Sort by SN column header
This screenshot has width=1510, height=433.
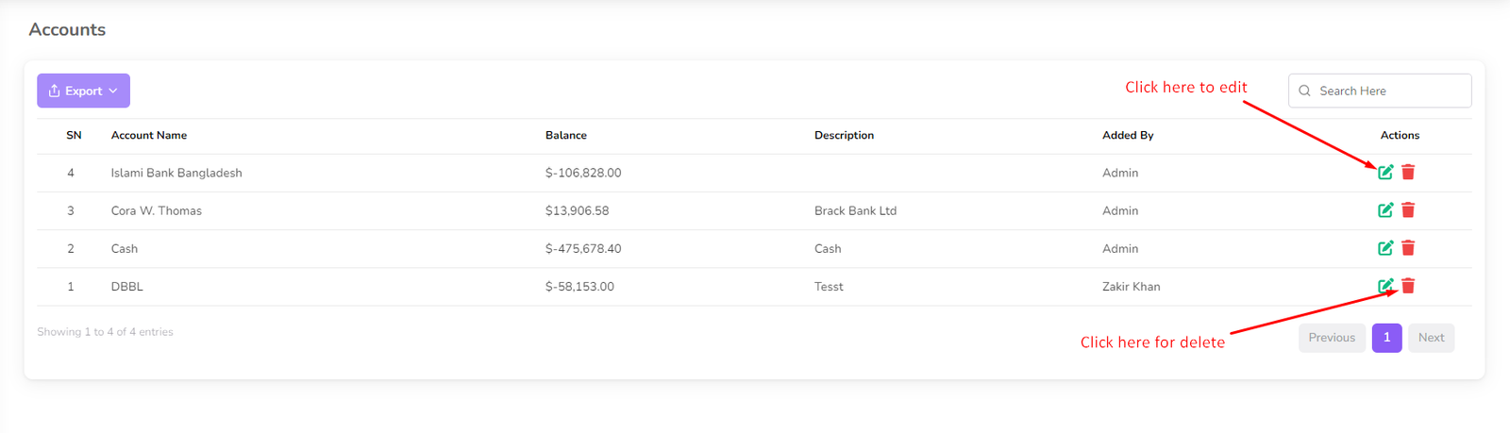pos(74,136)
